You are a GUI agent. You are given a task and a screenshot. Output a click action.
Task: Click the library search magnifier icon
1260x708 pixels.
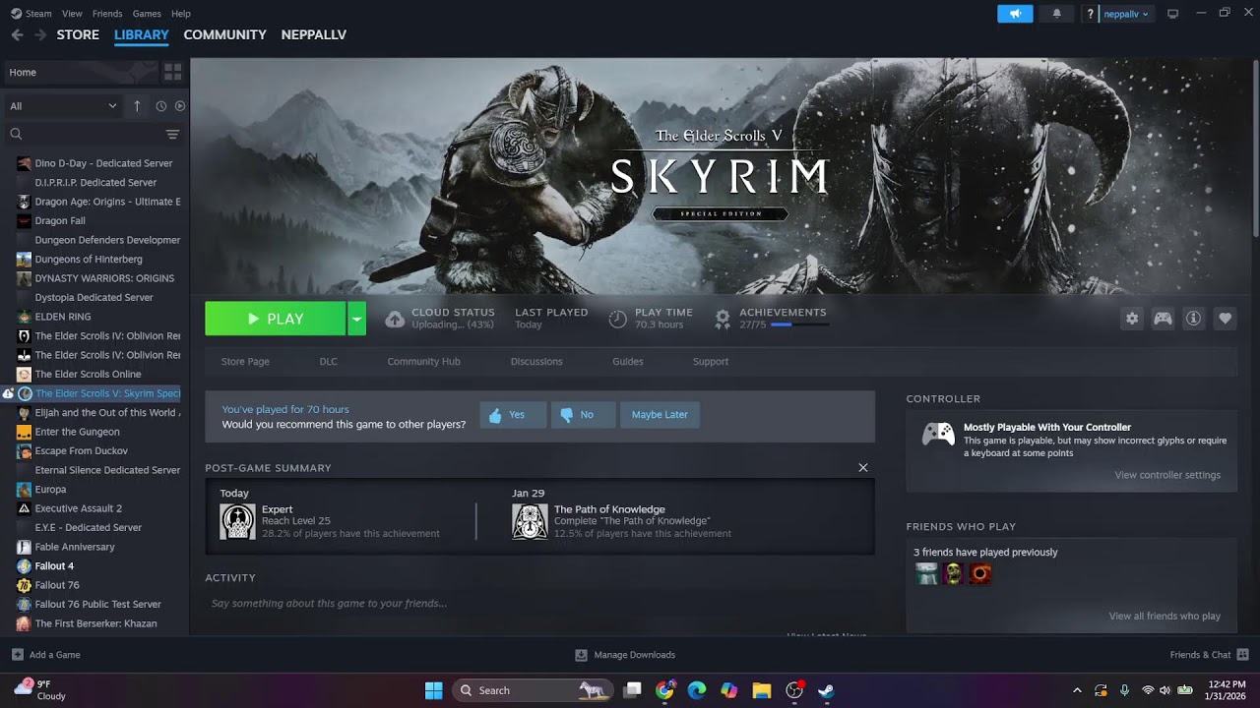(x=16, y=134)
